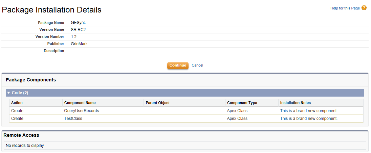Screen dimensions: 371x153
Task: Open the Help for this Page link
Action: click(x=345, y=8)
